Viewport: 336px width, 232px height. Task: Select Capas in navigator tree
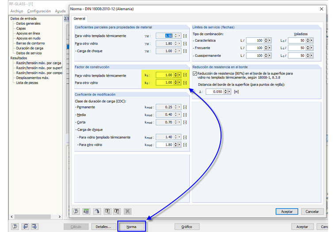pyautogui.click(x=21, y=28)
